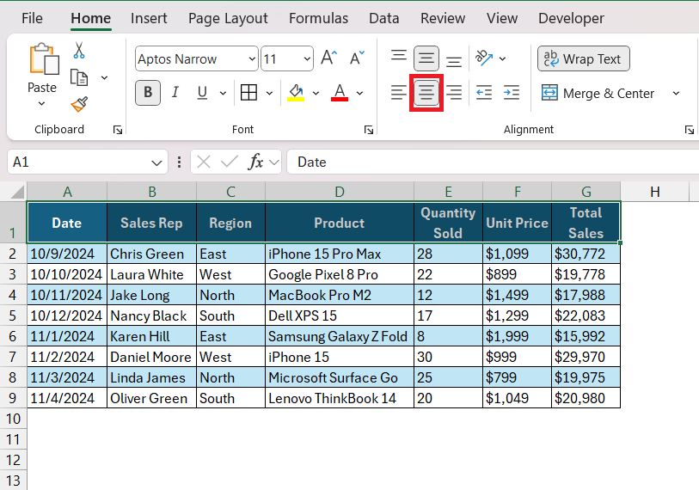Select cell with $22,083

[586, 315]
